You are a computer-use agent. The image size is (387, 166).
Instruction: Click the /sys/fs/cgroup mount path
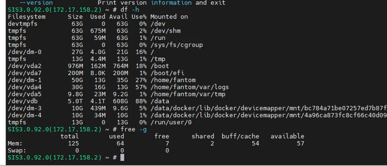click(176, 45)
